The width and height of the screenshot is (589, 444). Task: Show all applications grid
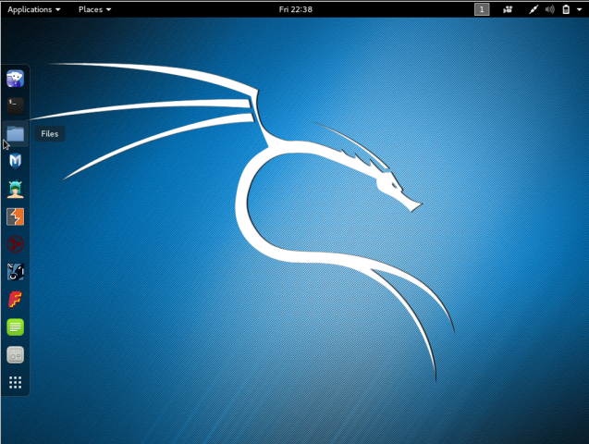15,382
